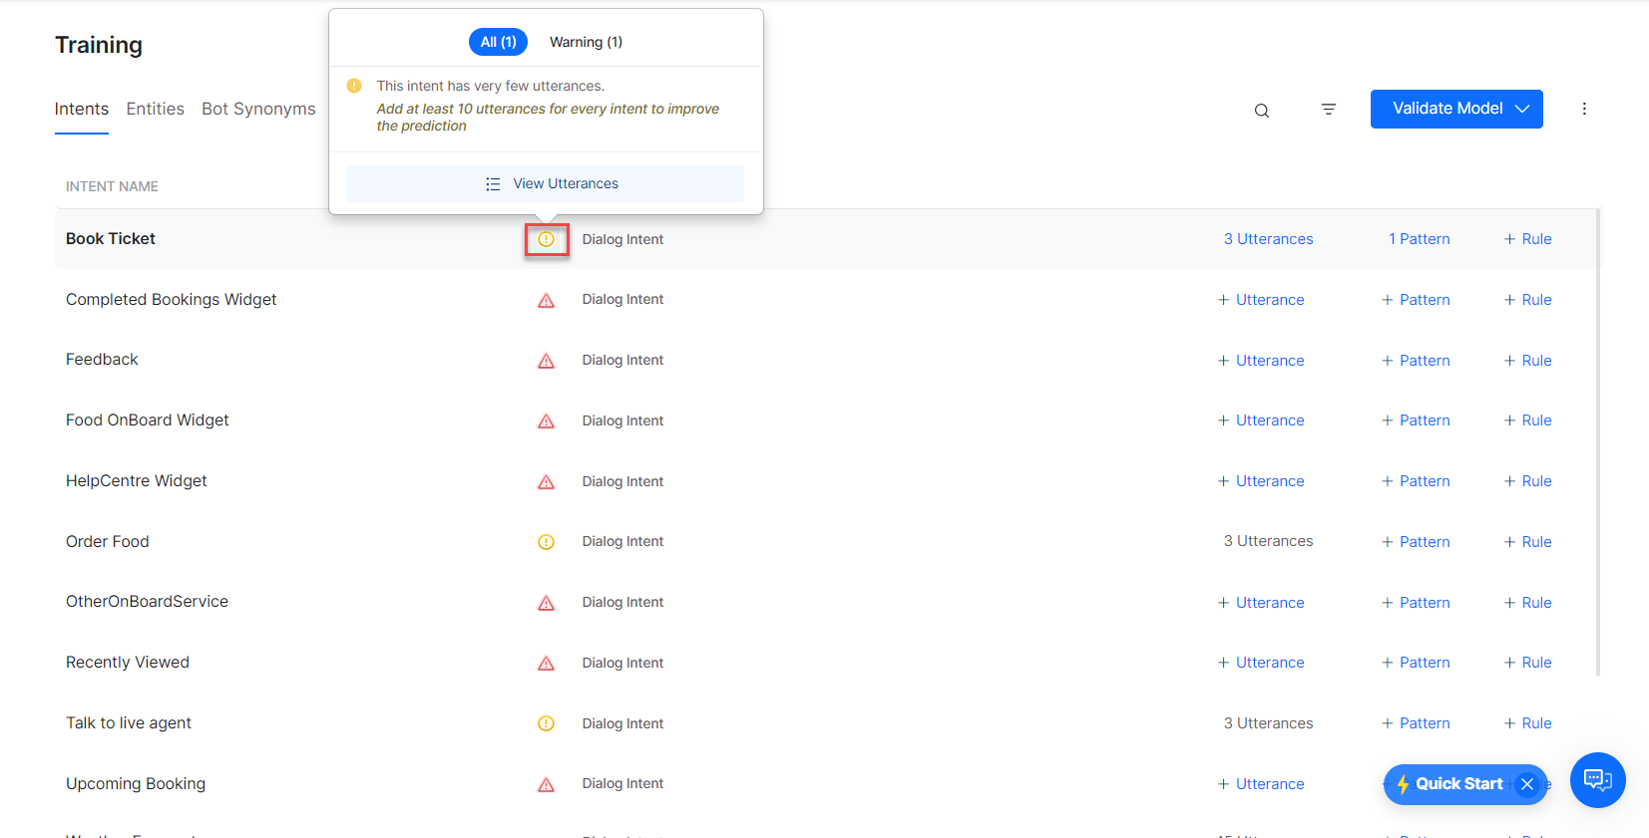Click the yellow warning icon for Book Ticket
Screen dimensions: 1649x838
[546, 239]
